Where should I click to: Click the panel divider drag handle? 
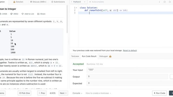[69, 41]
